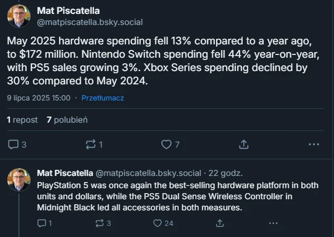Open the three-dot menu on the main post

(313, 144)
